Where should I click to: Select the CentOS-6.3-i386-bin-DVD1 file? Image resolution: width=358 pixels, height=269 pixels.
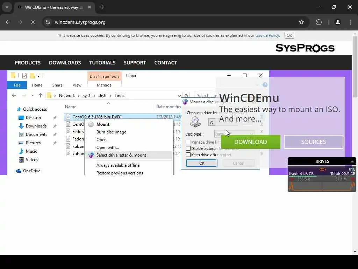pos(97,117)
